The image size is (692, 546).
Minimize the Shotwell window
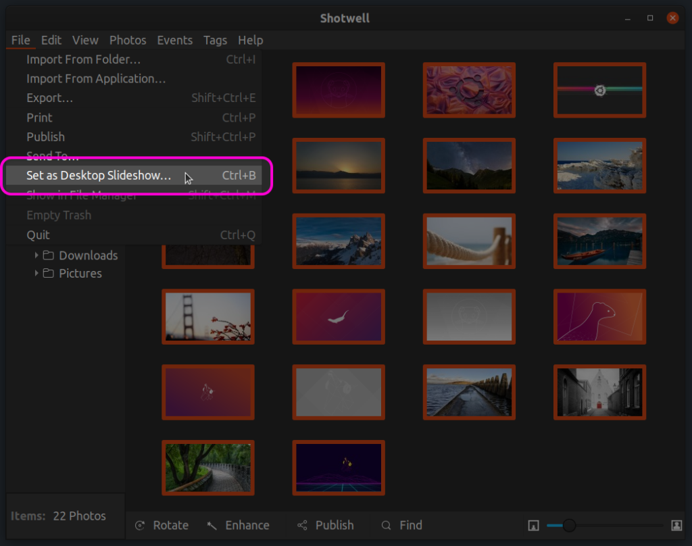click(x=628, y=18)
